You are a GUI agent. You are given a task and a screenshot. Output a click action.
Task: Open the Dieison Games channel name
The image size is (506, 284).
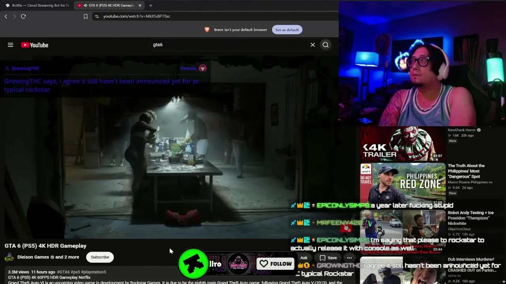(33, 257)
